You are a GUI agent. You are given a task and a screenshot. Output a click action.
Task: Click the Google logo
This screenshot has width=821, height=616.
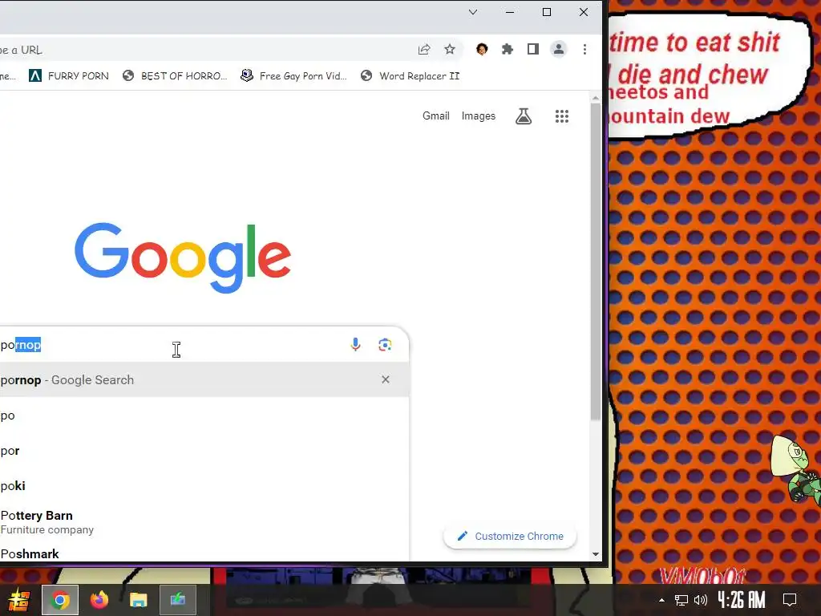point(183,257)
